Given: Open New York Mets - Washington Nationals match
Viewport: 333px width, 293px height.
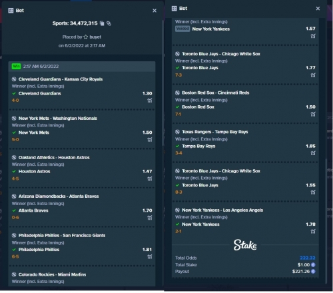Looking at the screenshot, I should (58, 119).
